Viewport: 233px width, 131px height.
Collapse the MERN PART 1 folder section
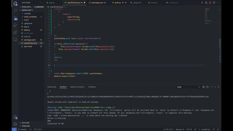tap(32, 10)
